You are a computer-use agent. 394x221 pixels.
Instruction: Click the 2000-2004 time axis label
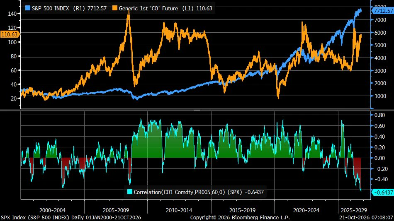tap(52, 210)
